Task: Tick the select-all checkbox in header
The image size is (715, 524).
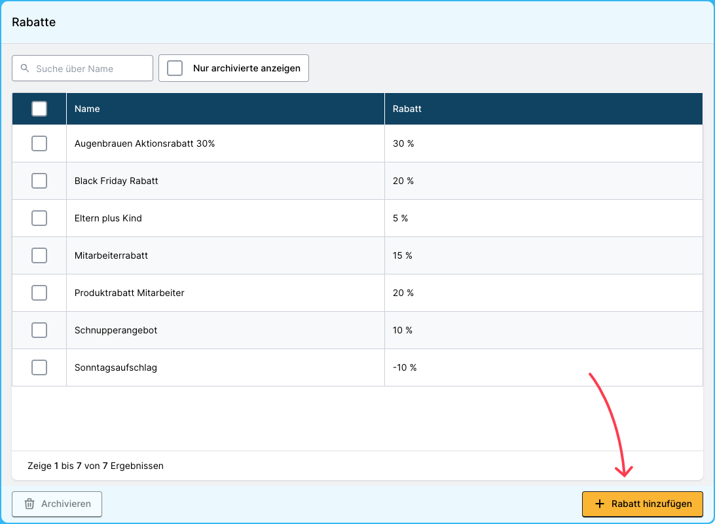Action: click(x=39, y=109)
